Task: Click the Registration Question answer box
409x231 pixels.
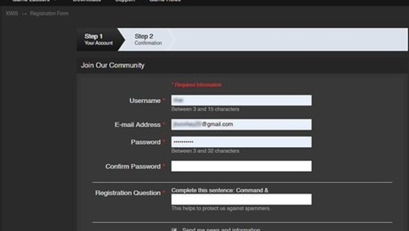Action: click(241, 199)
